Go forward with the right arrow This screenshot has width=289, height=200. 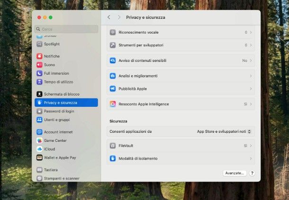click(119, 17)
